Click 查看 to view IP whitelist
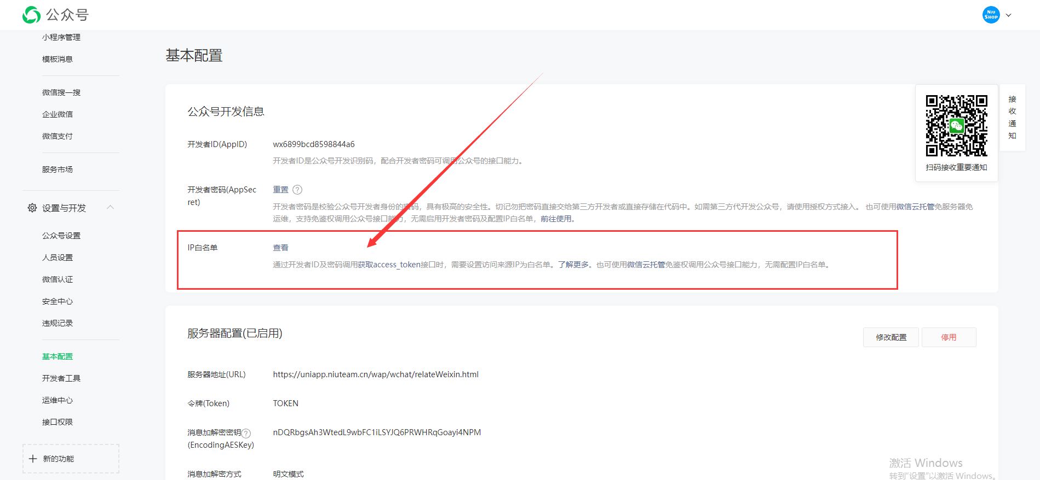The image size is (1040, 480). click(280, 248)
